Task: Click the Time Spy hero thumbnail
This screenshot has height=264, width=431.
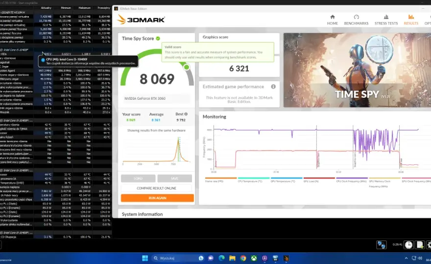Action: click(357, 70)
